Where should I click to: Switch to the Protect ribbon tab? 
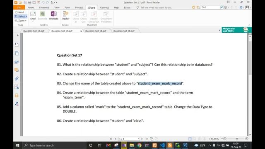[x=79, y=7]
